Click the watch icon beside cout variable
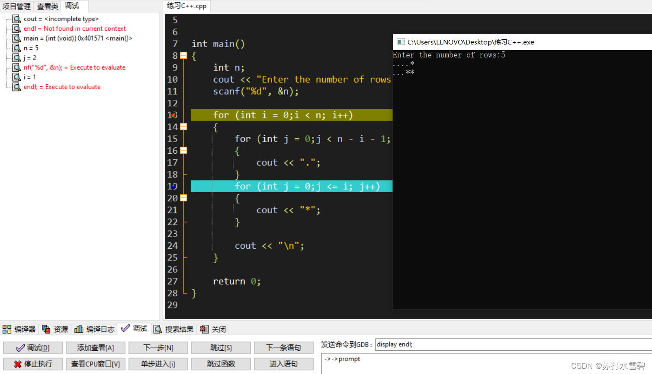Image resolution: width=652 pixels, height=374 pixels. point(16,19)
